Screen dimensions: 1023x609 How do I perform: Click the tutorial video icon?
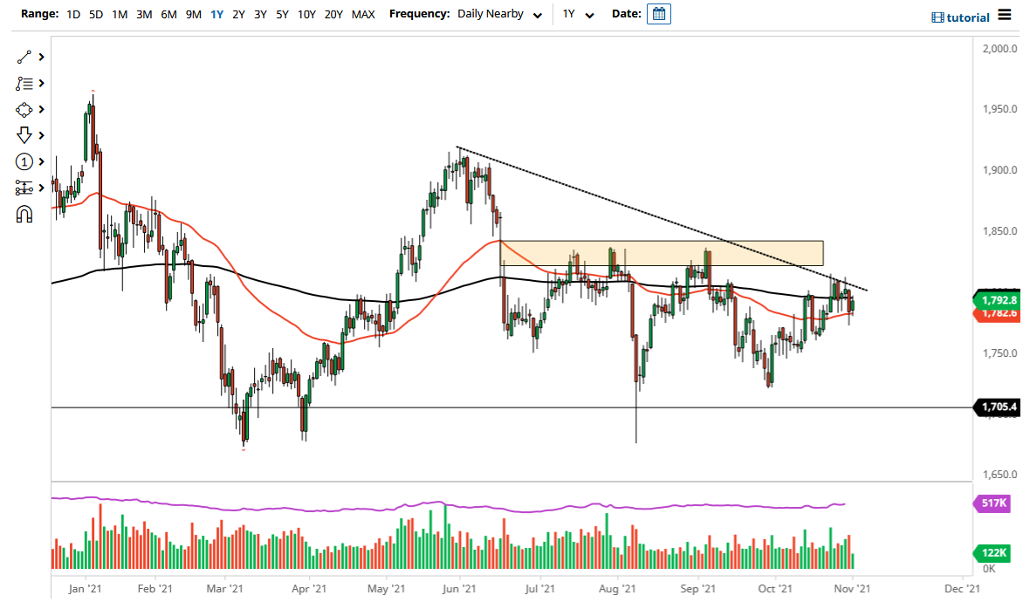937,17
